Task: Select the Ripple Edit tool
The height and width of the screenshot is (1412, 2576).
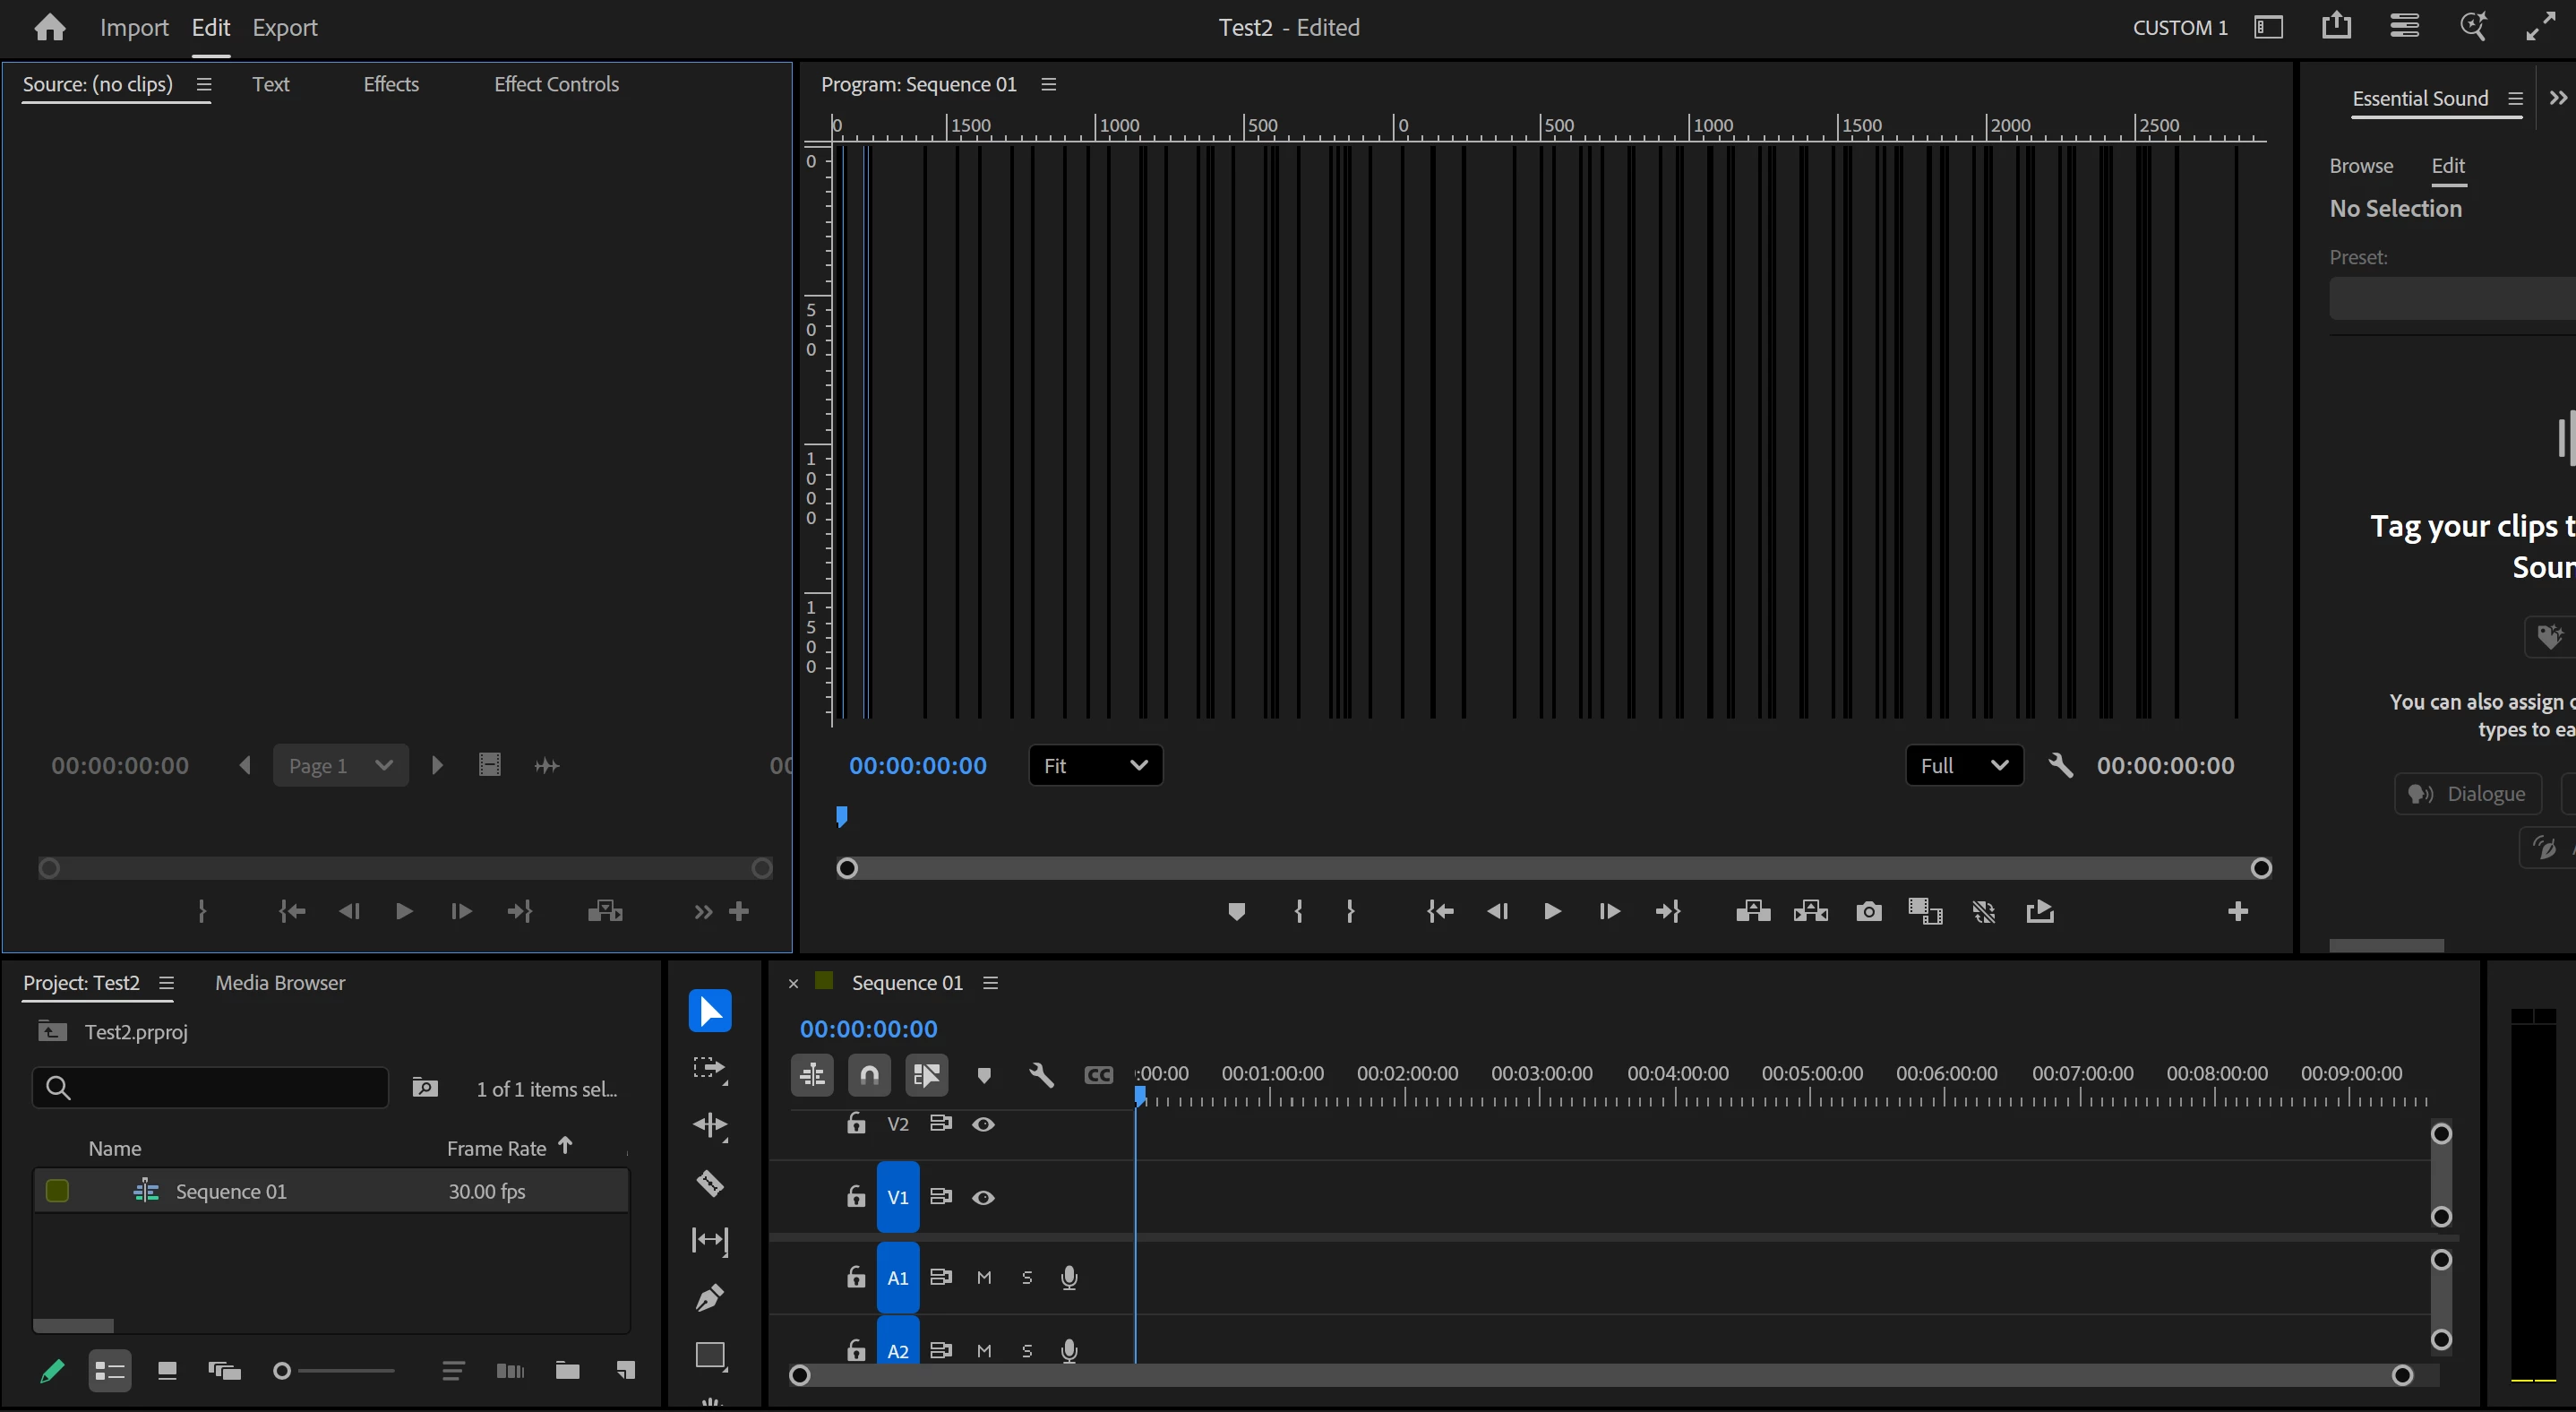Action: pos(710,1126)
